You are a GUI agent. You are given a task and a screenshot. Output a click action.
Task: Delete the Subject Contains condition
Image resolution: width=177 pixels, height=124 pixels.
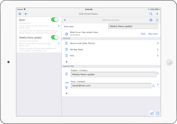(x=67, y=74)
